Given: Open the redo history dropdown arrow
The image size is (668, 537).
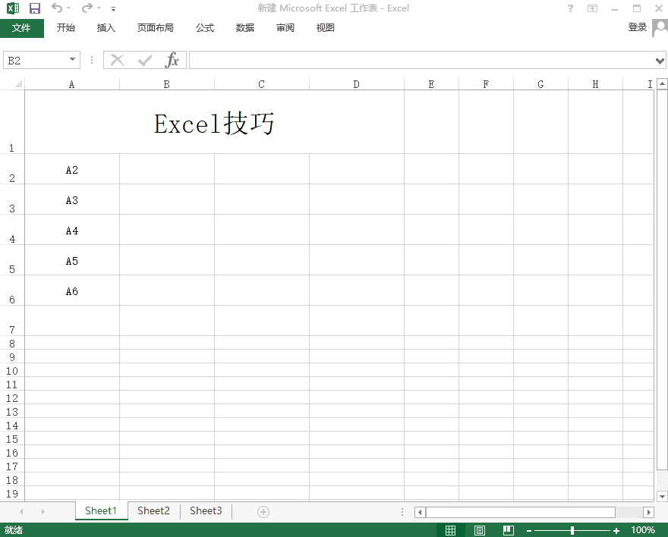Looking at the screenshot, I should tap(99, 8).
